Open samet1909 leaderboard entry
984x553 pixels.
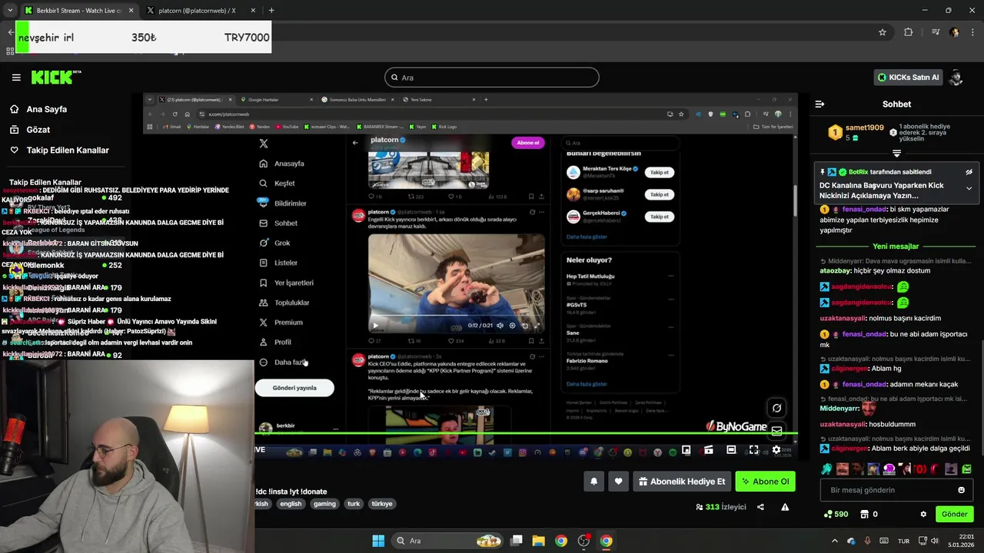pos(857,132)
